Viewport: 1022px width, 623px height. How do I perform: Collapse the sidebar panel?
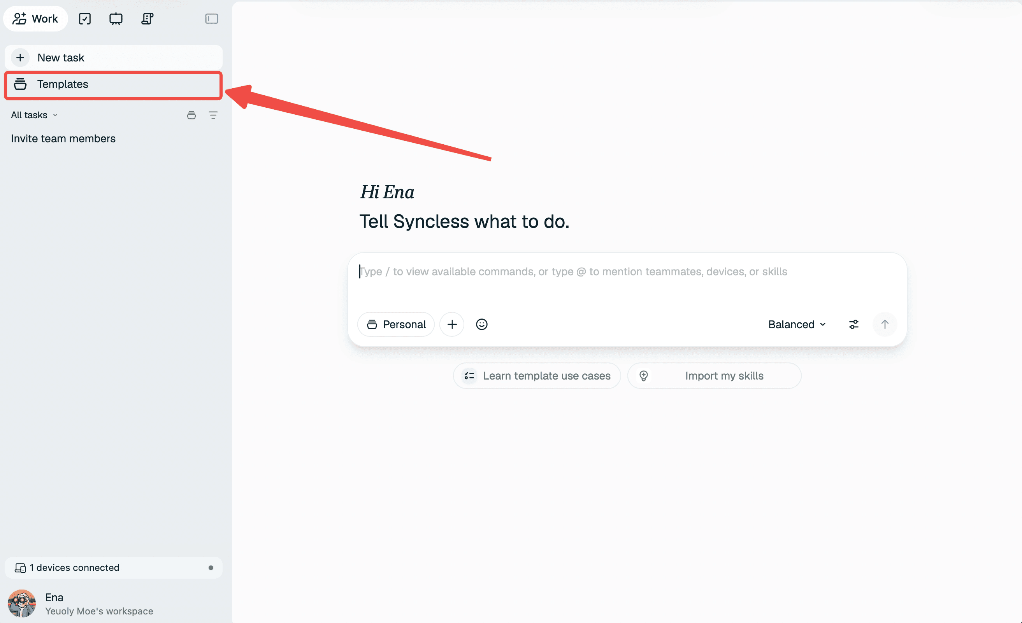(x=212, y=19)
